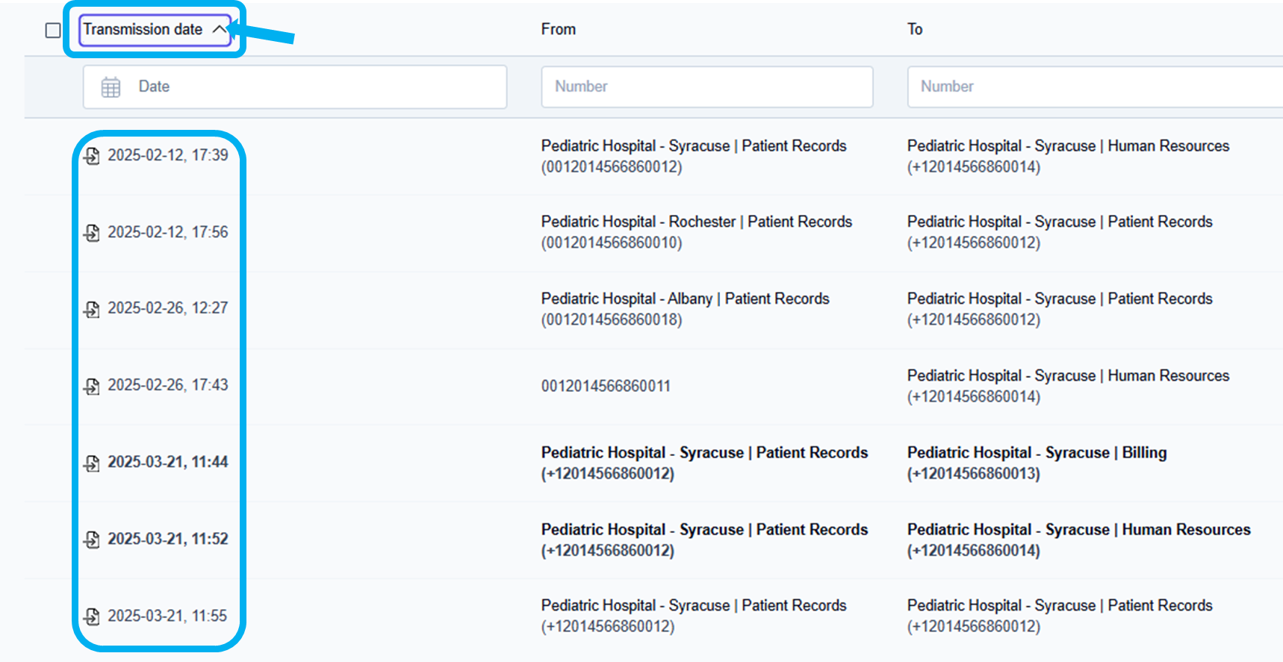This screenshot has height=662, width=1283.
Task: Toggle sort arrow on Transmission date
Action: [218, 29]
